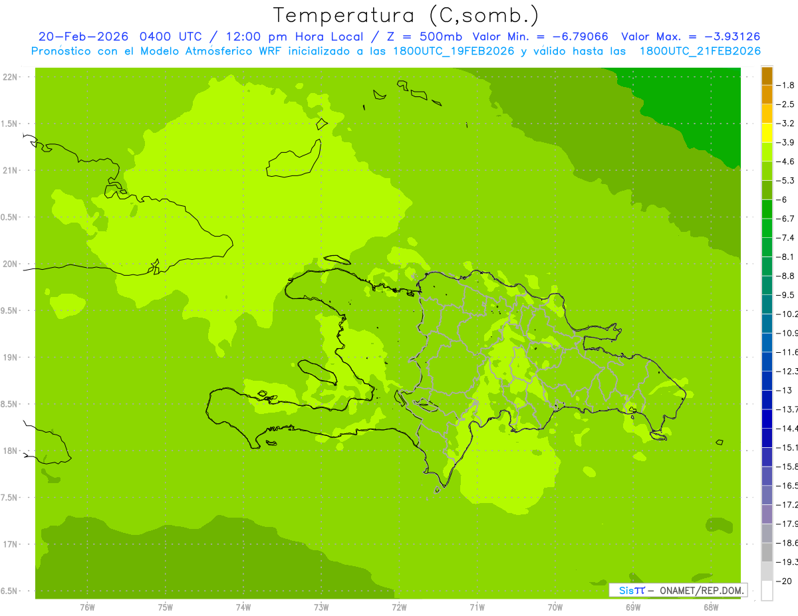Click the "ONAMET/REP.DOM." credit label
Screen dimensions: 798x616
pos(702,590)
